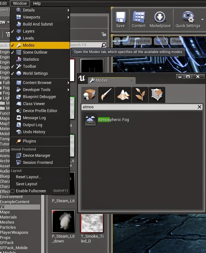Viewport: 206px width, 253px height.
Task: Click Save Layout in Layout section
Action: click(x=40, y=184)
